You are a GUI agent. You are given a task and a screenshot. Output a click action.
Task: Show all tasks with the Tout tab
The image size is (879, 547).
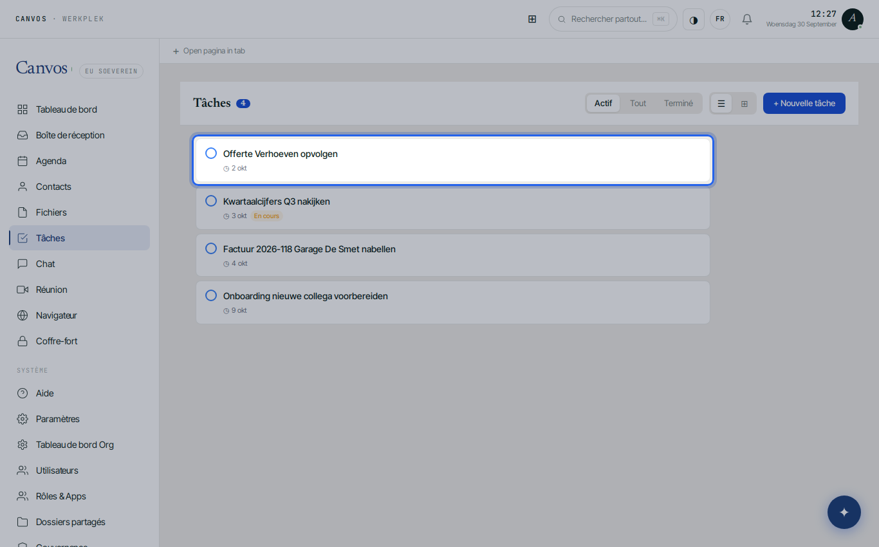coord(638,104)
